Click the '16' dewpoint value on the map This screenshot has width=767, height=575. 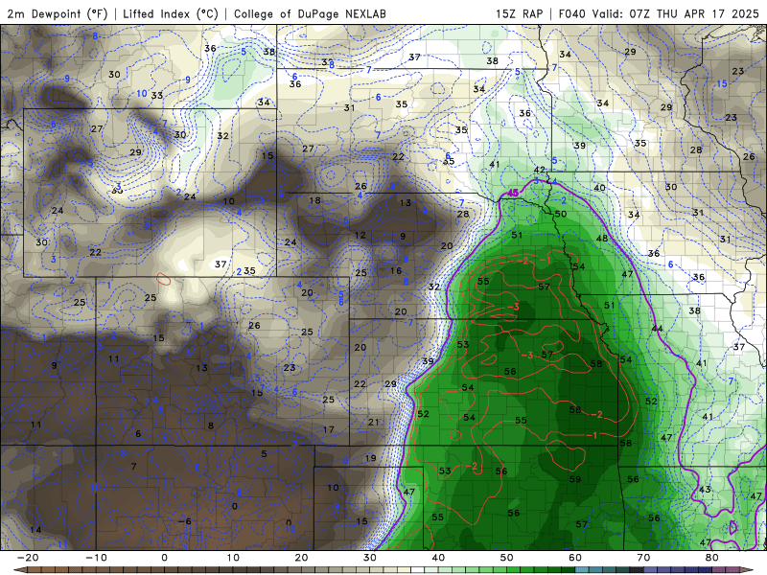(396, 271)
